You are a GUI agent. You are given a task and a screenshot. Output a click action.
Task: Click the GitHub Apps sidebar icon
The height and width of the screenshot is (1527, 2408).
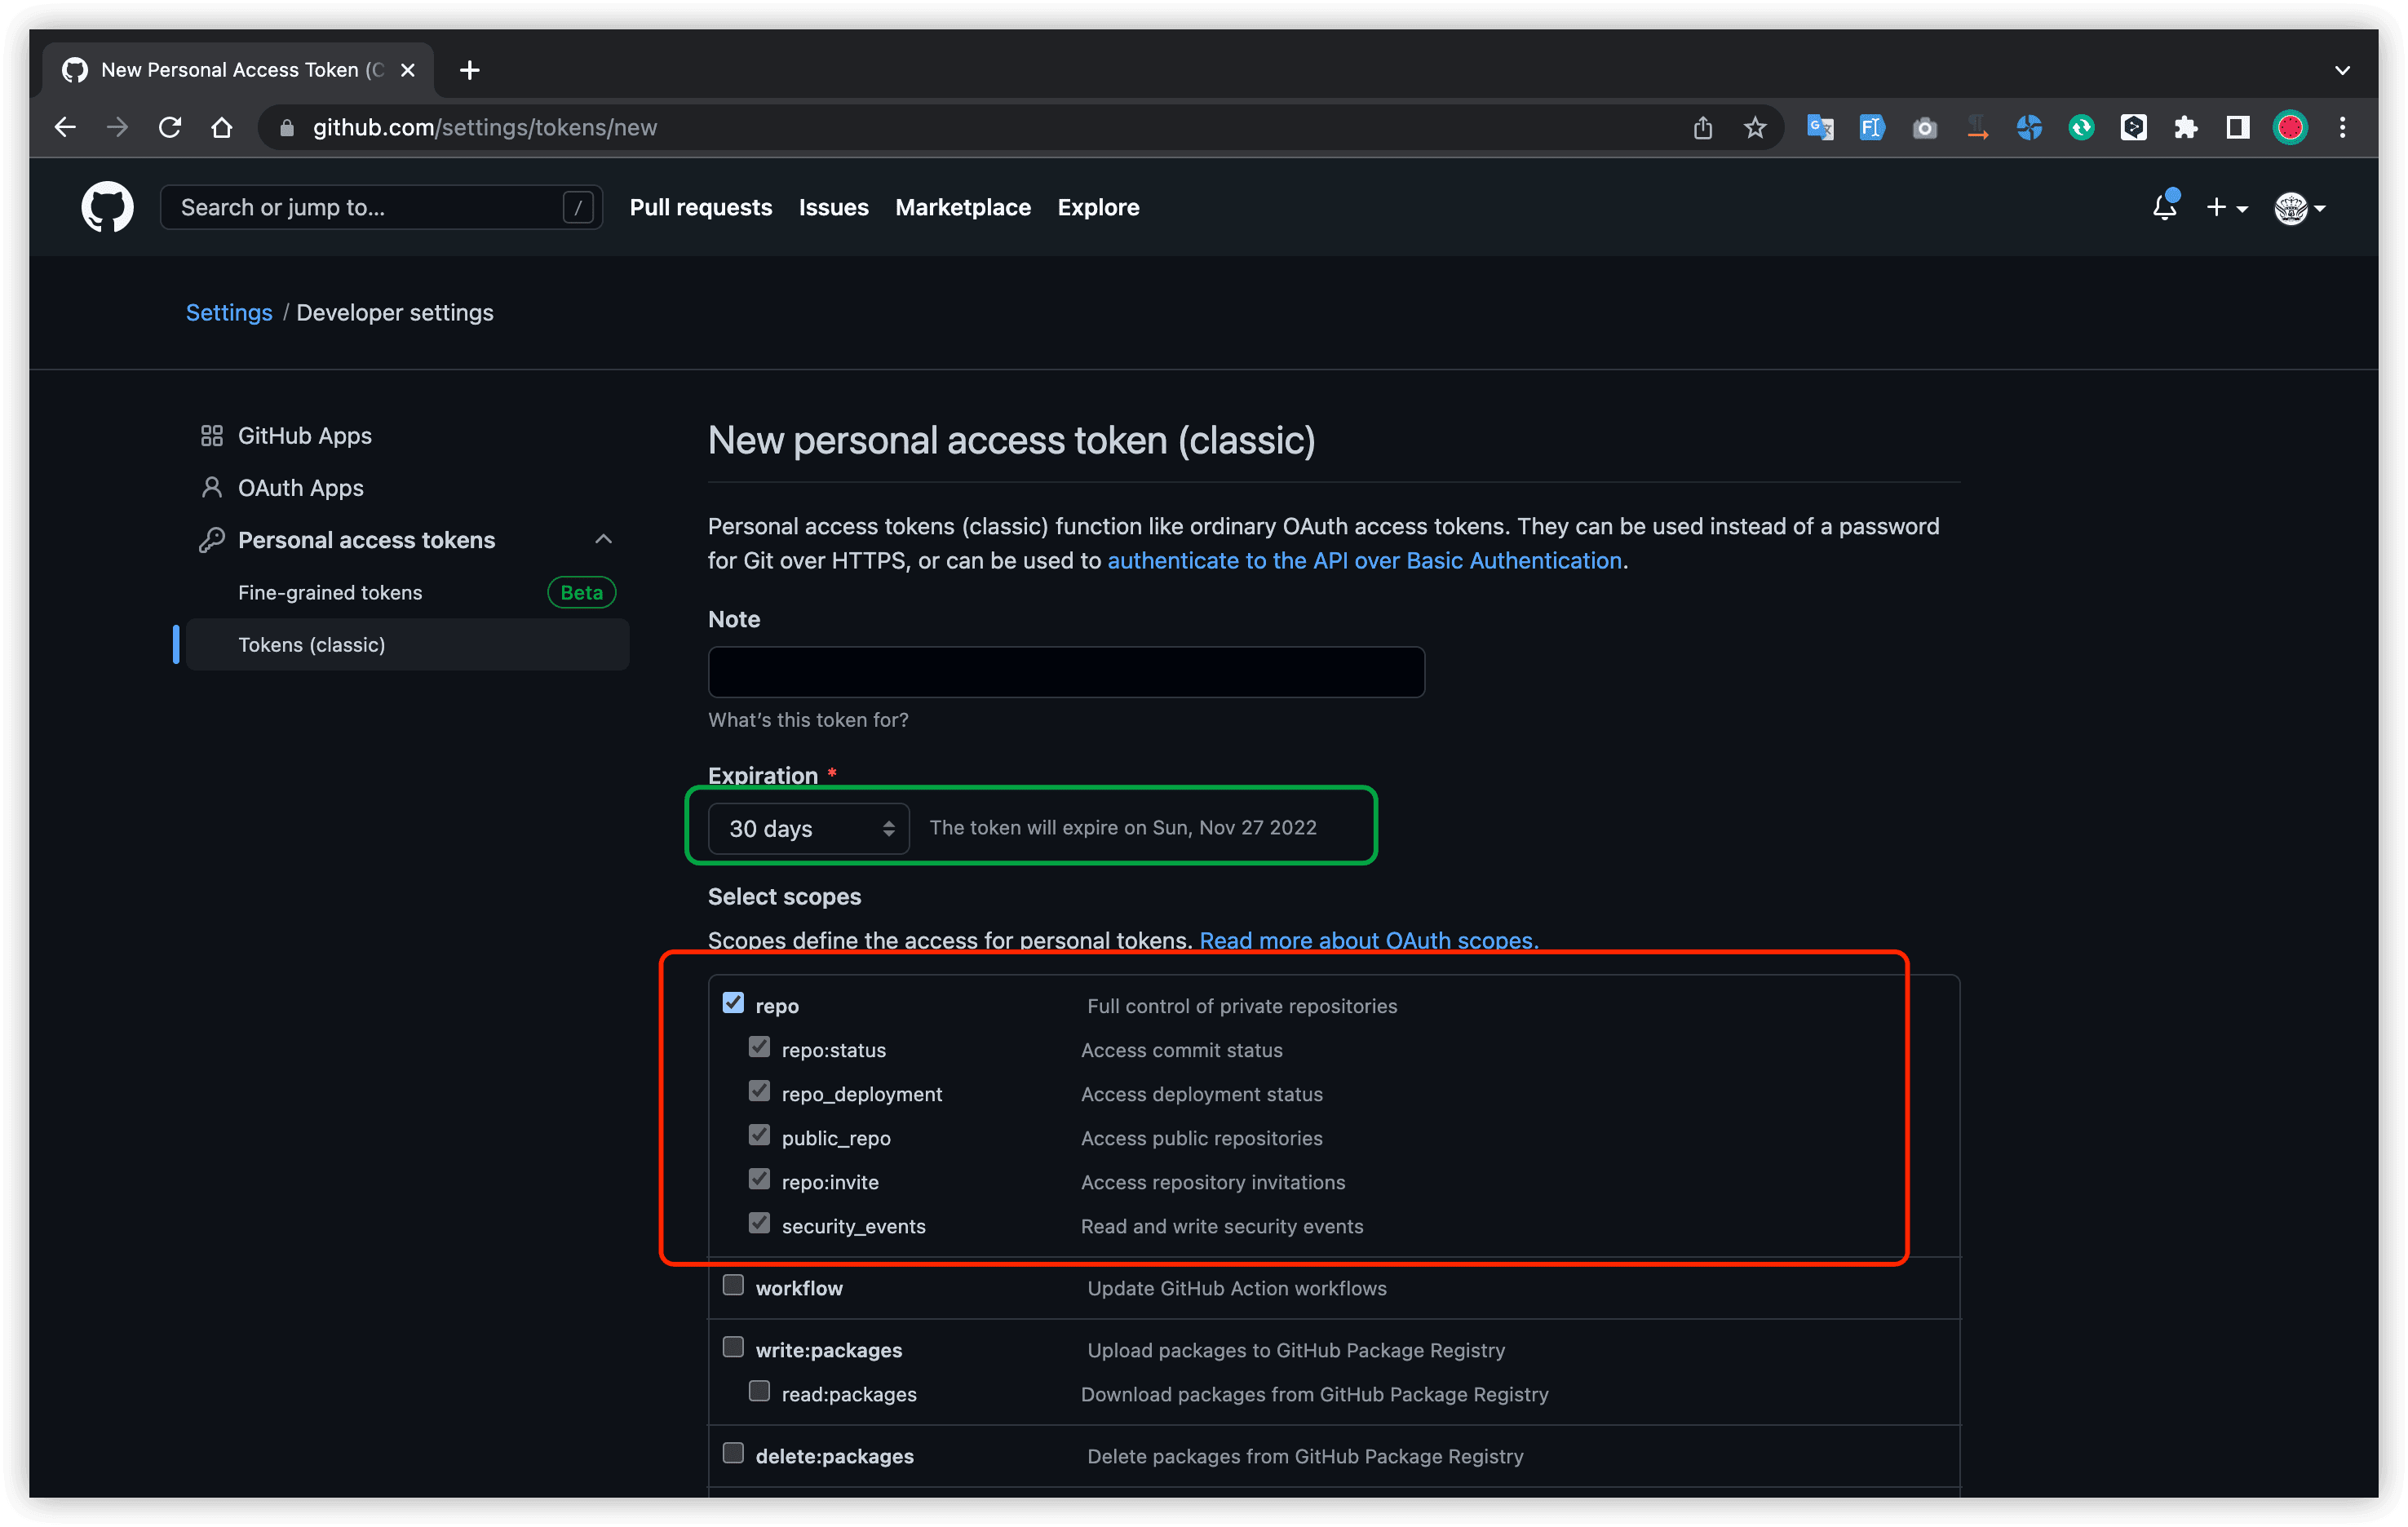coord(212,435)
